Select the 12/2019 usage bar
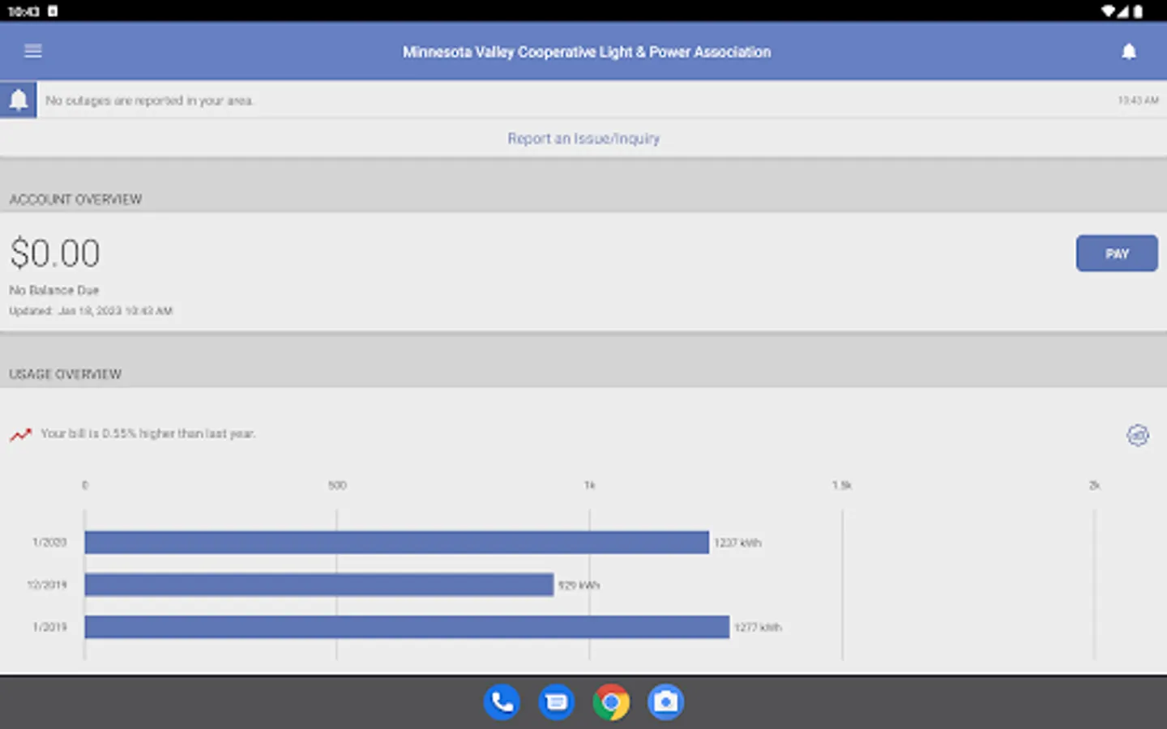This screenshot has width=1167, height=729. coord(319,585)
